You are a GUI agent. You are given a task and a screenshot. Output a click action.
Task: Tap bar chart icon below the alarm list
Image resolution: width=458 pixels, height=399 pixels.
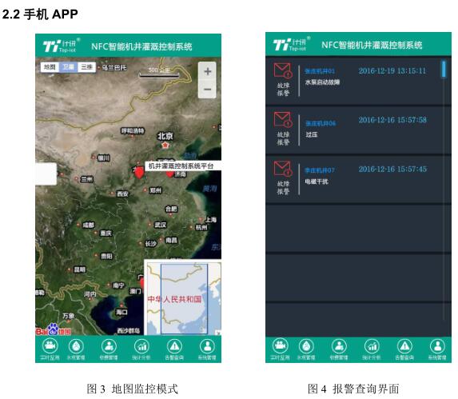click(372, 346)
